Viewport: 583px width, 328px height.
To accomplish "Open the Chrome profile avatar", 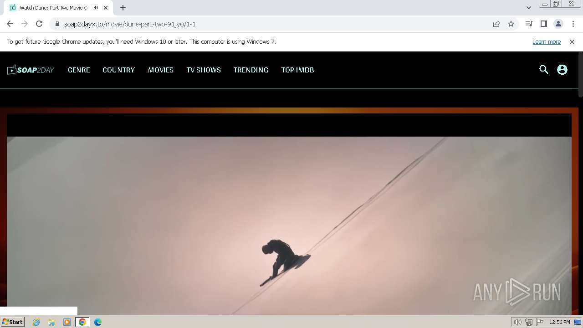I will pyautogui.click(x=558, y=24).
